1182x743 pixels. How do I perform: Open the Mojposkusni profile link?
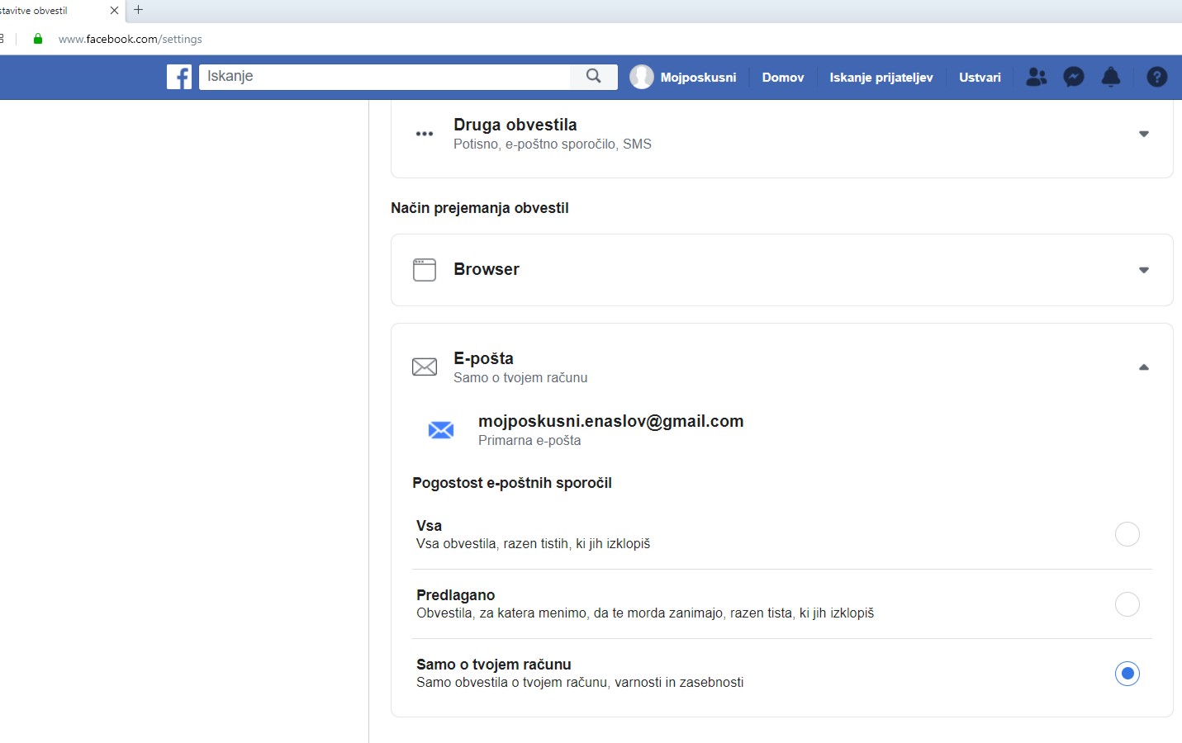coord(697,78)
